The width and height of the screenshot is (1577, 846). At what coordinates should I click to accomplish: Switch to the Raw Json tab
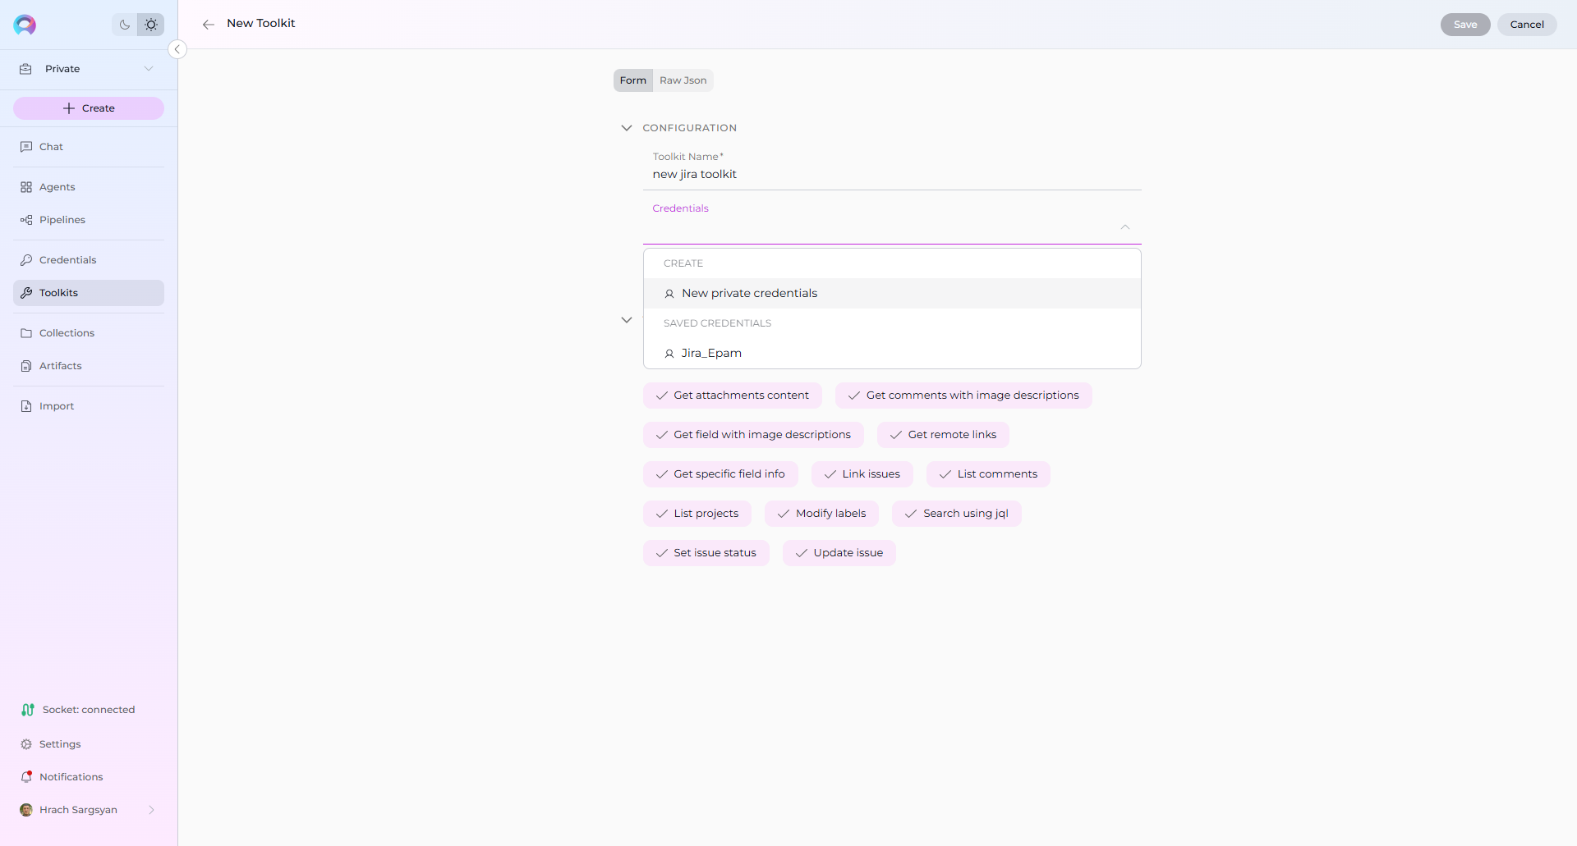(x=683, y=80)
